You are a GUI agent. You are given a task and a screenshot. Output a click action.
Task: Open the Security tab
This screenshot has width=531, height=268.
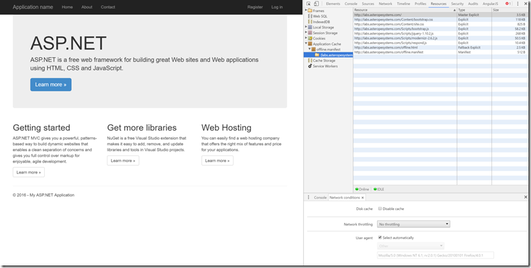tap(457, 4)
